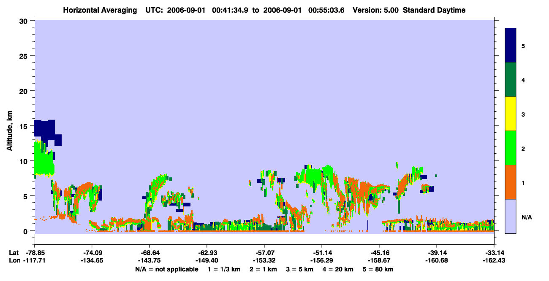
Task: Click latitude value -68.64
Action: click(x=149, y=253)
